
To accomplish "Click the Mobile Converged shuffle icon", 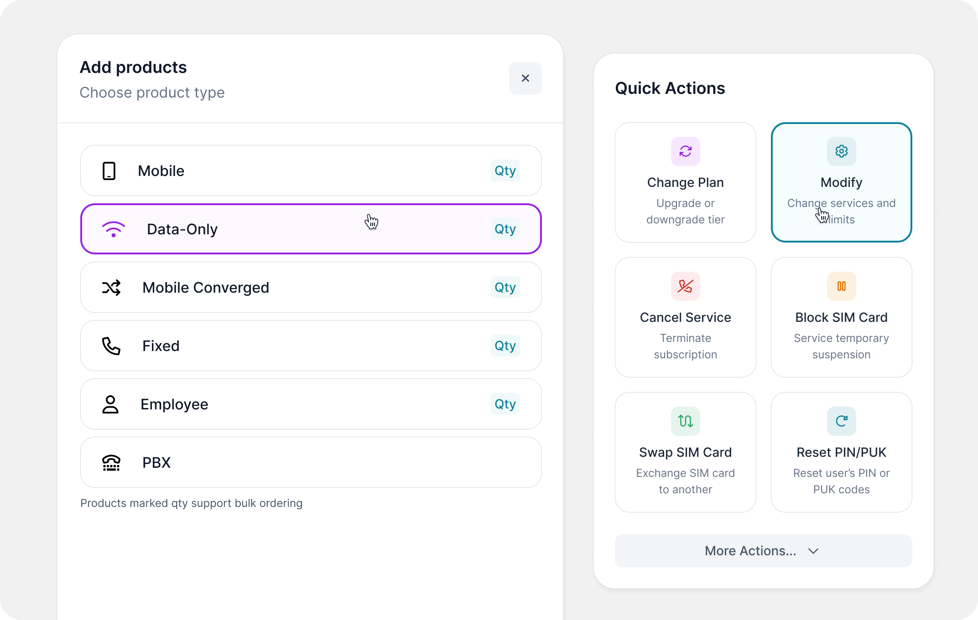I will (x=111, y=287).
